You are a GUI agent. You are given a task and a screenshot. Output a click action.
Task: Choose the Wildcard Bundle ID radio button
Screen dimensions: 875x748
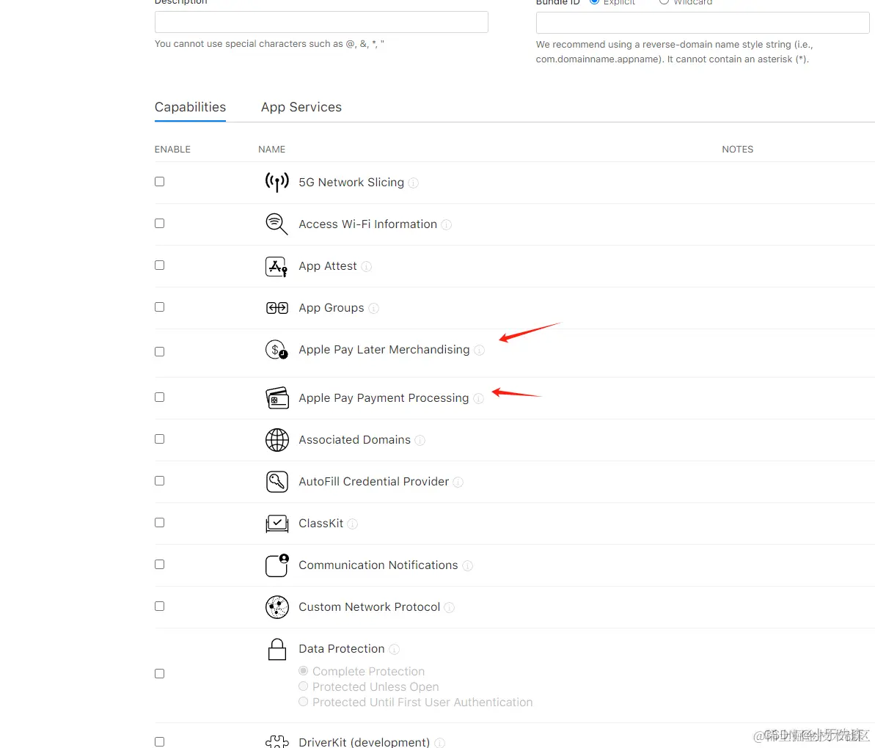[664, 1]
